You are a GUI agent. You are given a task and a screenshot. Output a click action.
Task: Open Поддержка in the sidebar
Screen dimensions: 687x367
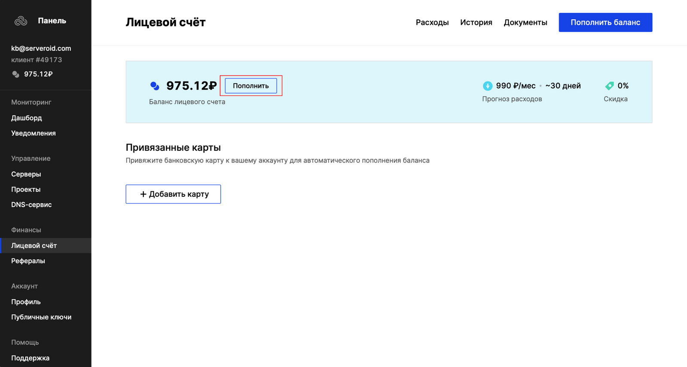(30, 358)
